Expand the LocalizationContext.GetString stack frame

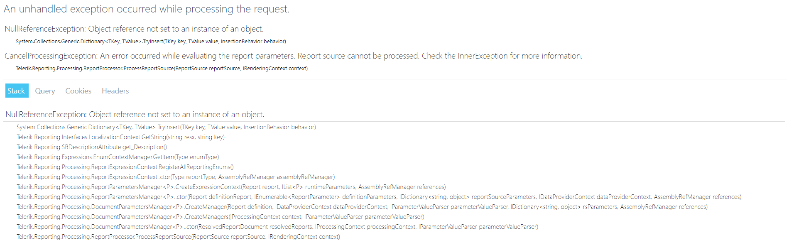(x=120, y=137)
